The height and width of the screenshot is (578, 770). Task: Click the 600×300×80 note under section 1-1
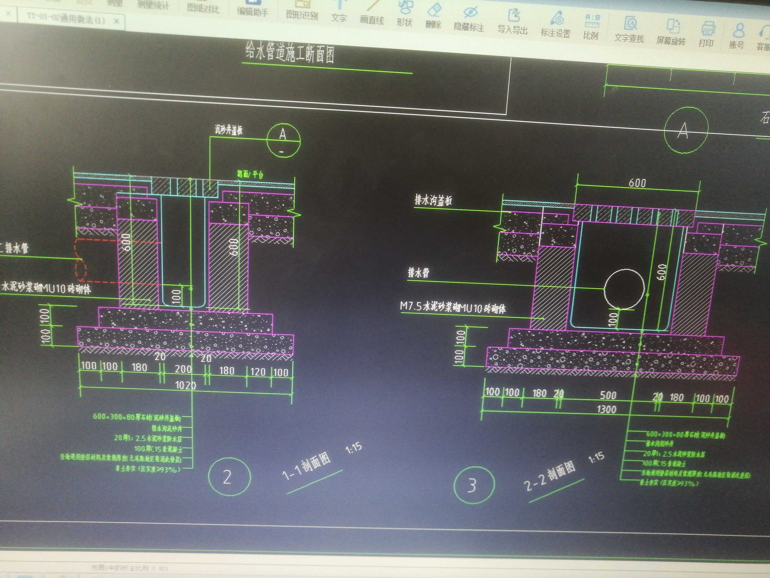137,417
